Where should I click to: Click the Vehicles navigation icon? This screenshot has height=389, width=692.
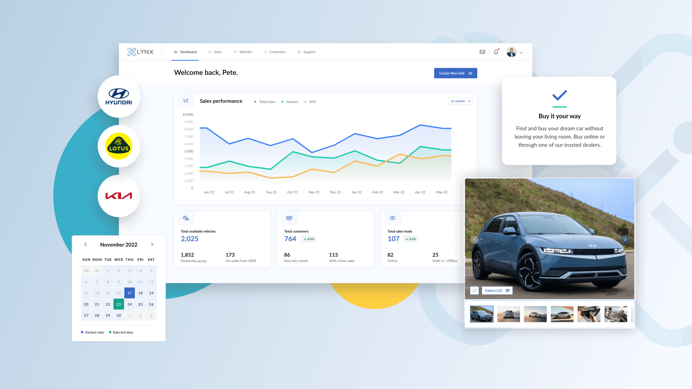pos(236,52)
